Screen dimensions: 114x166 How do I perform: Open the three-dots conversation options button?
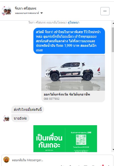click(x=105, y=11)
